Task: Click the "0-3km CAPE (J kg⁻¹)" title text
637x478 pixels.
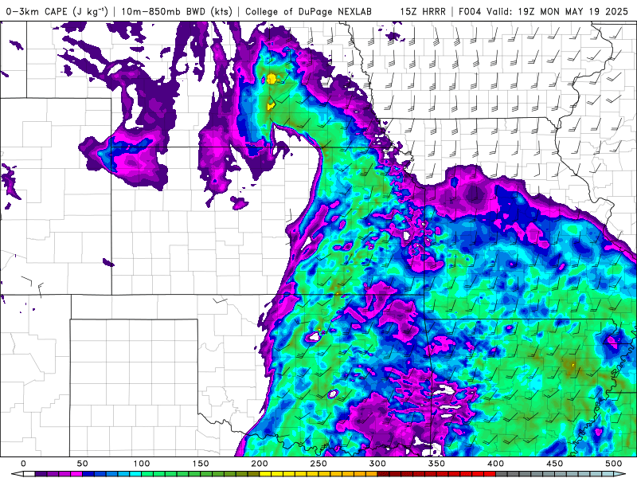Action: click(57, 11)
